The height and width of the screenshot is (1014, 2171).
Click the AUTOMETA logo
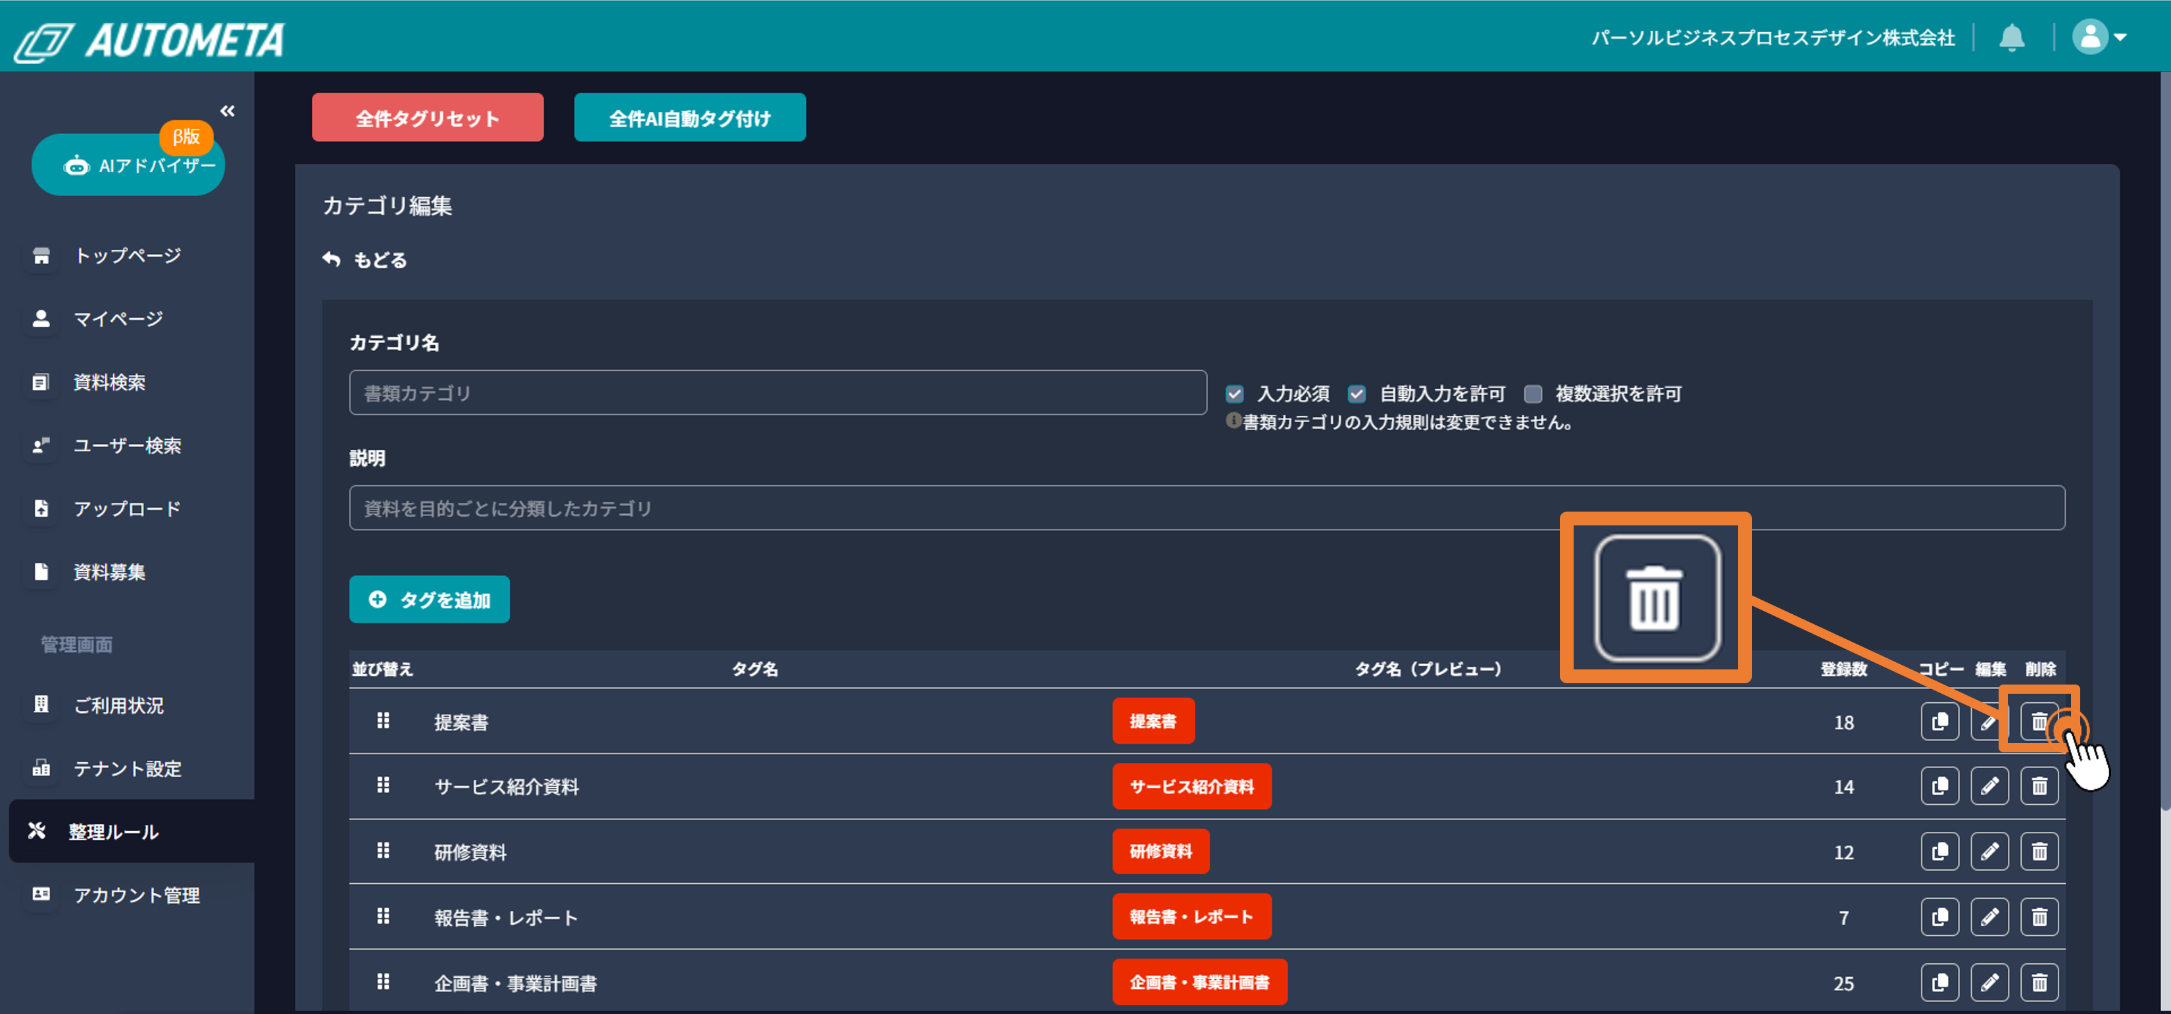(150, 39)
